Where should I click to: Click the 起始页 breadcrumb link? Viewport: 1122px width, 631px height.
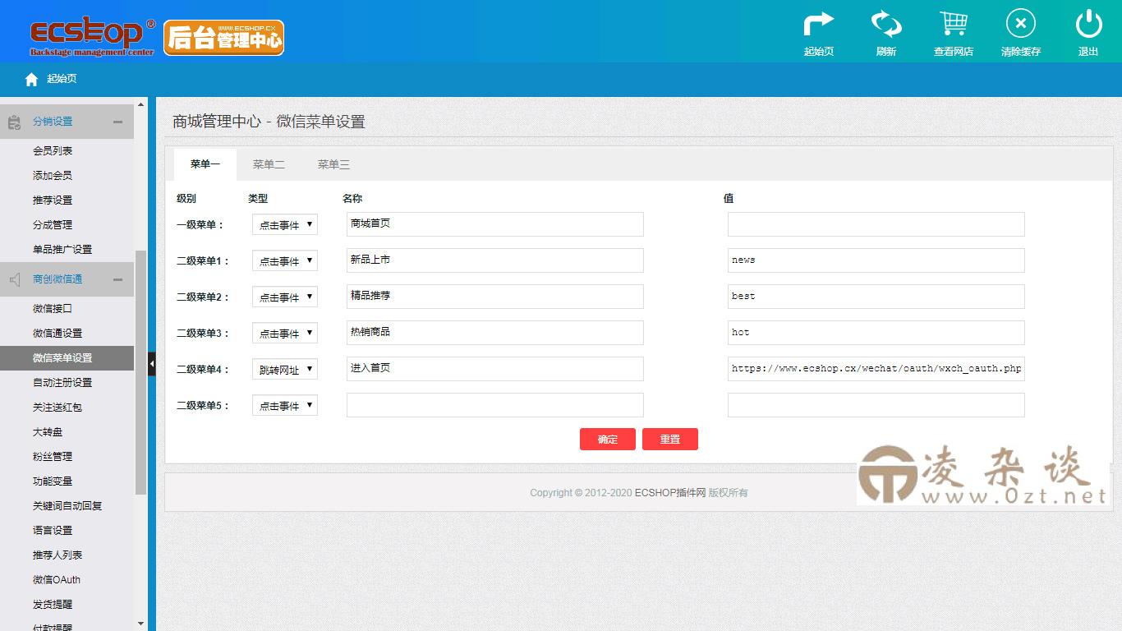point(62,79)
